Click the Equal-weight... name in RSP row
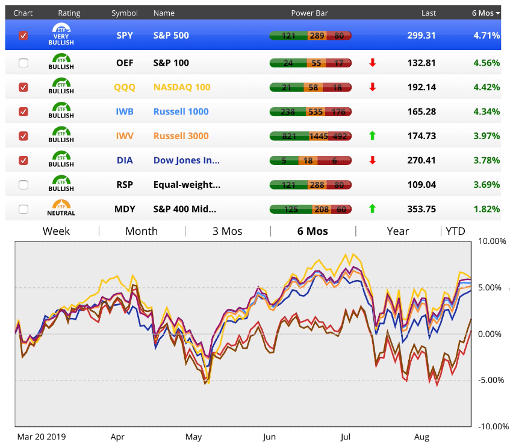This screenshot has width=510, height=448. pos(187,185)
